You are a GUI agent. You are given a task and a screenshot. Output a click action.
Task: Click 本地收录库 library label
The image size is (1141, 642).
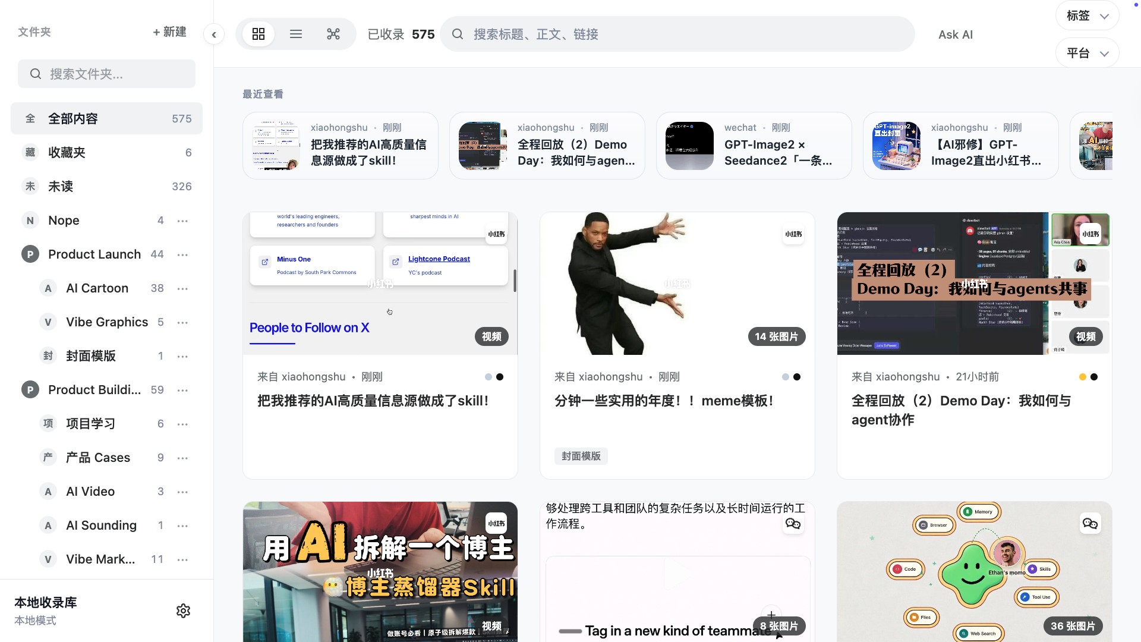[x=46, y=603]
